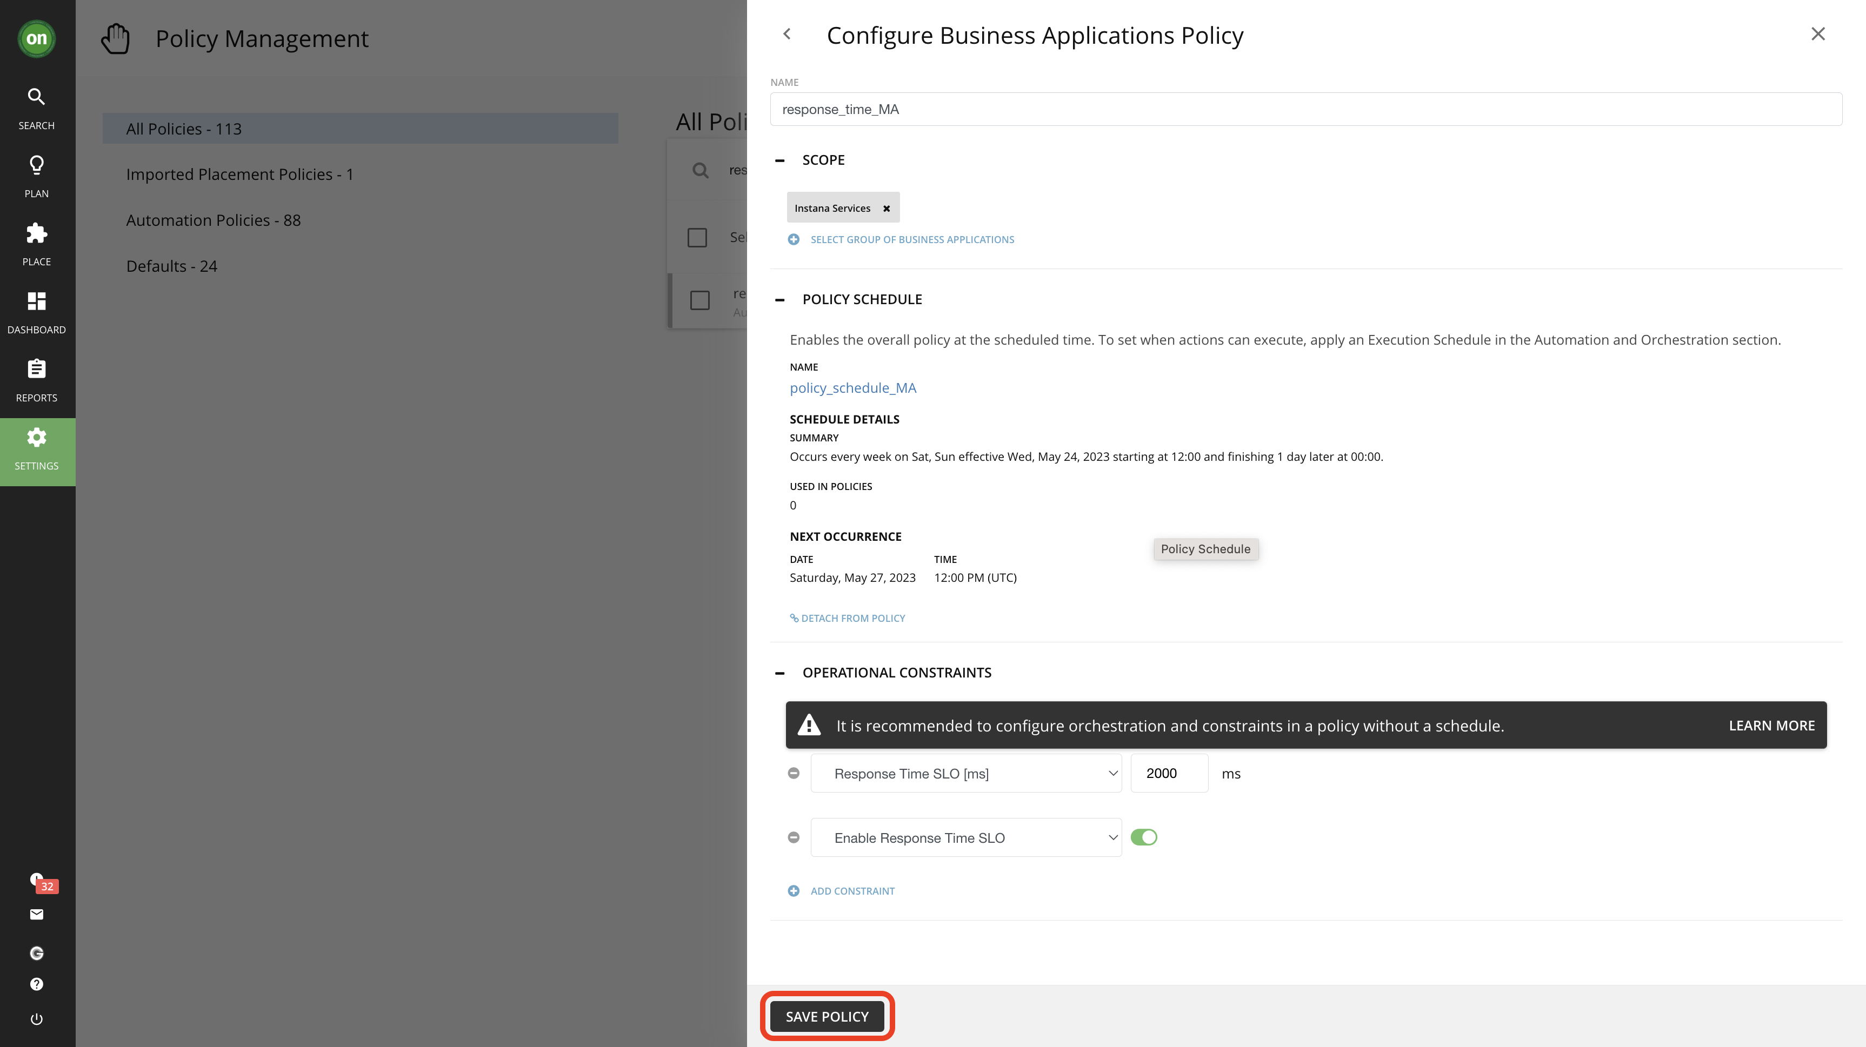Click the help question mark icon
This screenshot has height=1047, width=1866.
coord(36,984)
